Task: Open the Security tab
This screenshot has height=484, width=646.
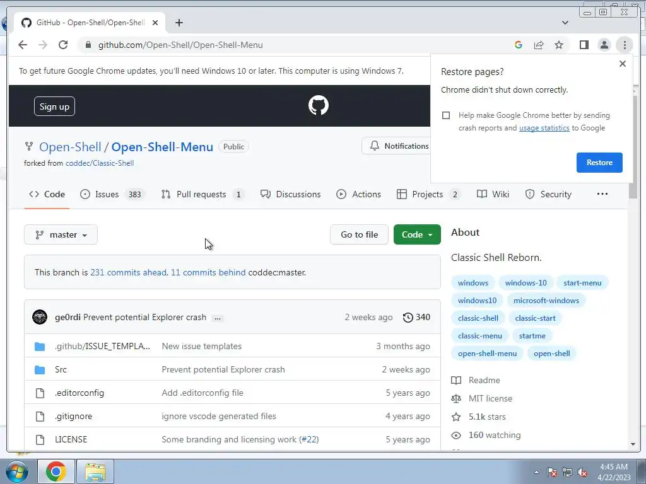Action: pos(548,194)
